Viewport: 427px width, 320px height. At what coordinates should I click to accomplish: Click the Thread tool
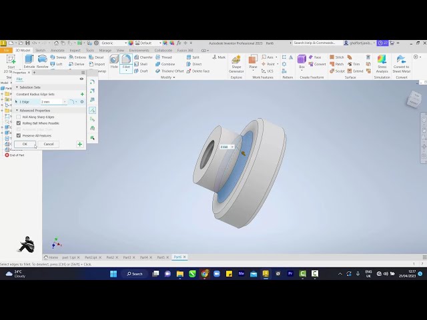[x=163, y=57]
